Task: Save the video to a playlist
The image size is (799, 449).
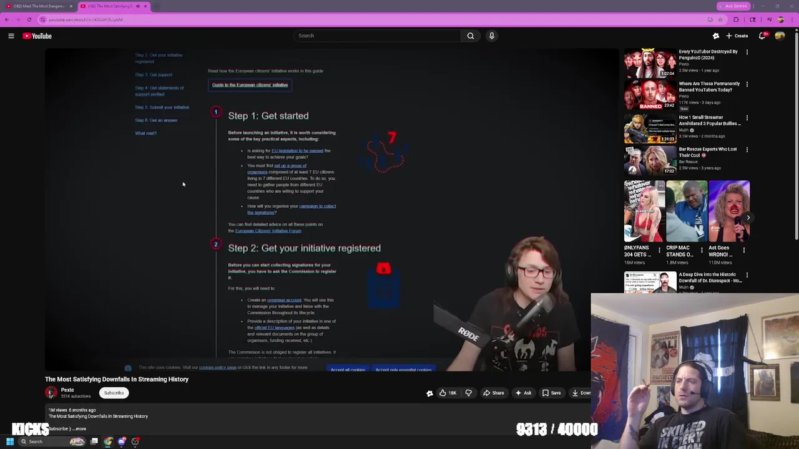Action: click(551, 393)
